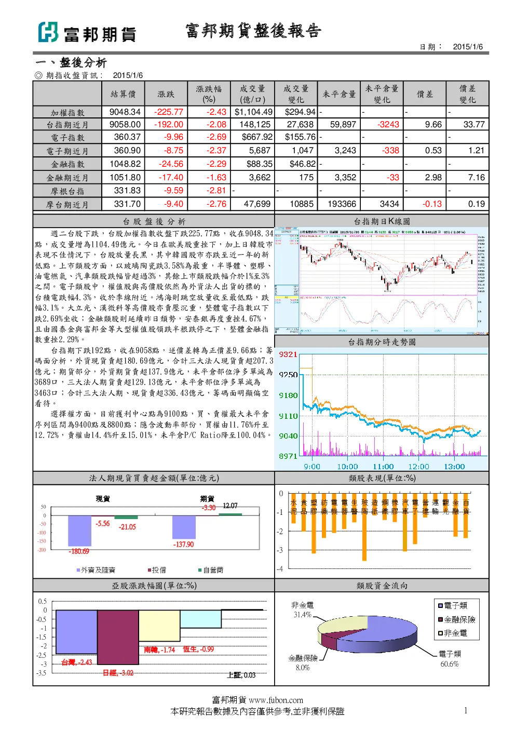Select the open interest change -3243
The width and height of the screenshot is (515, 729).
point(388,125)
